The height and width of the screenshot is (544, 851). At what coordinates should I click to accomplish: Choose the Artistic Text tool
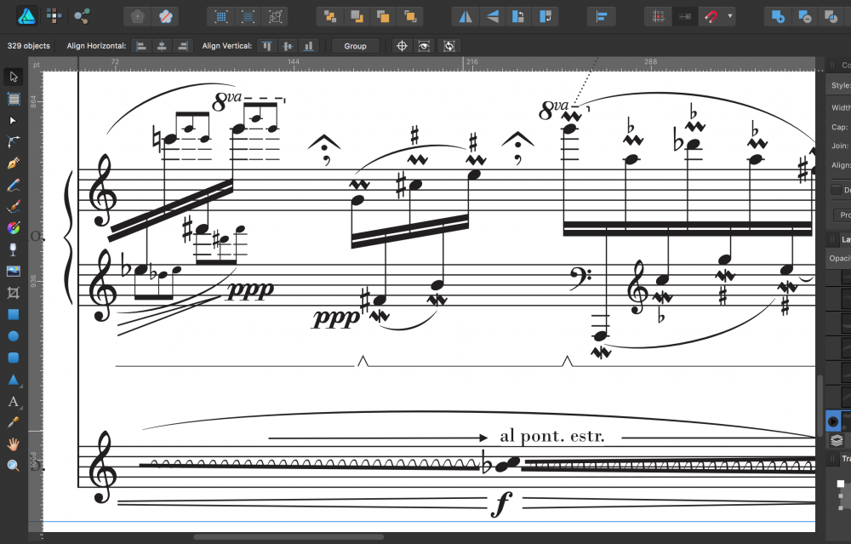click(x=13, y=401)
